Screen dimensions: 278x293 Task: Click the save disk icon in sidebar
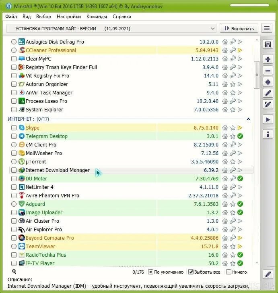coord(268,44)
